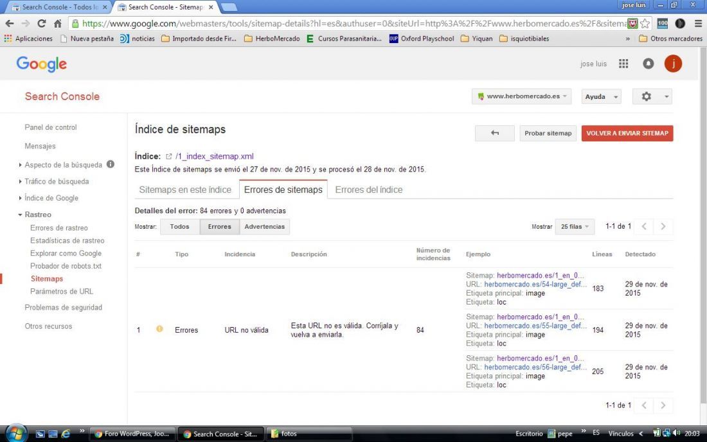Select the Search Console - Sitemap browser tab
This screenshot has height=442, width=707.
click(x=164, y=7)
